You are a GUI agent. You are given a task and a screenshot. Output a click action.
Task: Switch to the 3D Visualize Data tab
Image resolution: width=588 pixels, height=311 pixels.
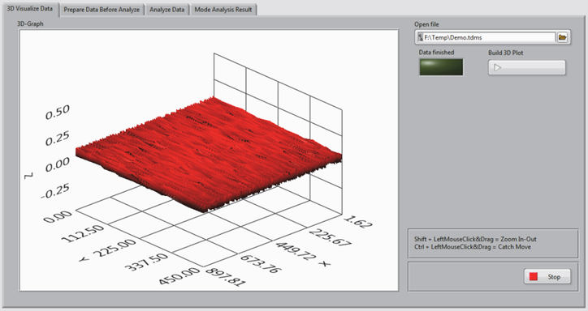30,9
